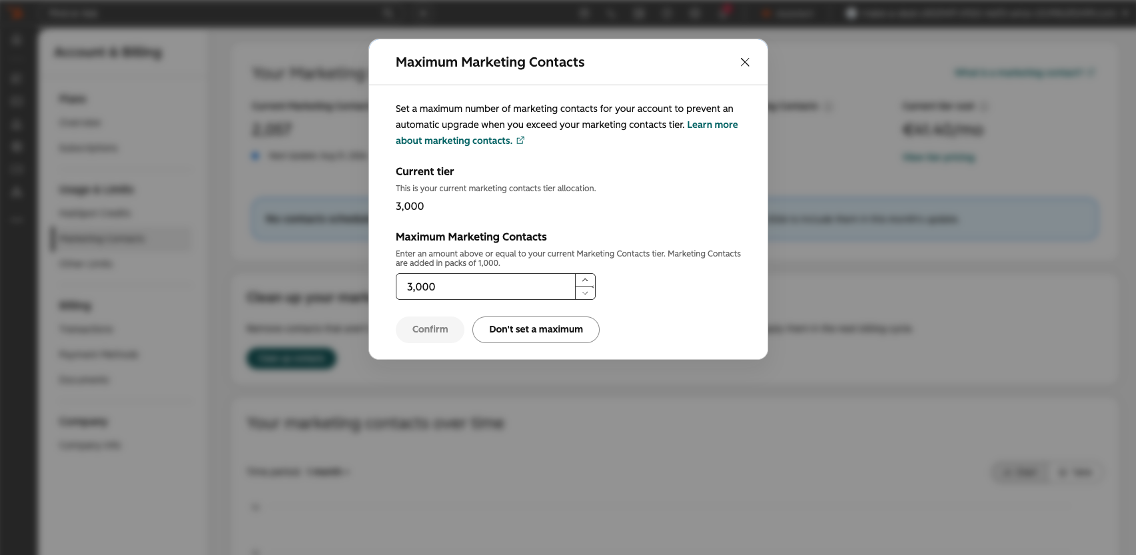Increase the maximum contacts with up arrow

[x=585, y=280]
